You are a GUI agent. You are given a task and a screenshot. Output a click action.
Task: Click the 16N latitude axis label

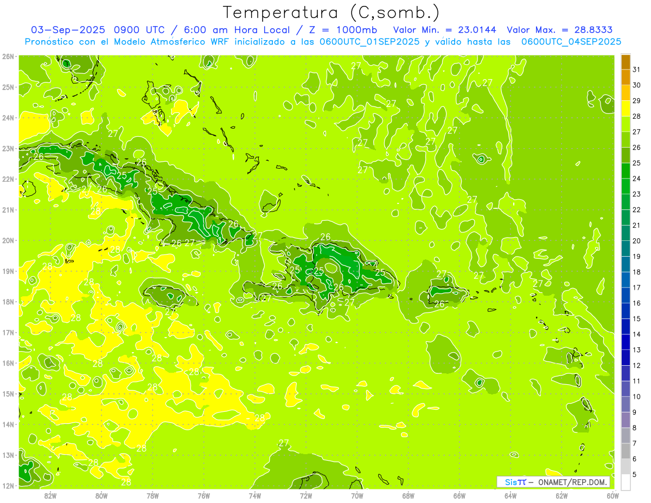[8, 363]
